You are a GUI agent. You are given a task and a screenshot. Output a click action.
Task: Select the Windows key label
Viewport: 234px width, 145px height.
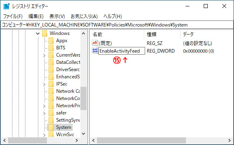click(59, 33)
